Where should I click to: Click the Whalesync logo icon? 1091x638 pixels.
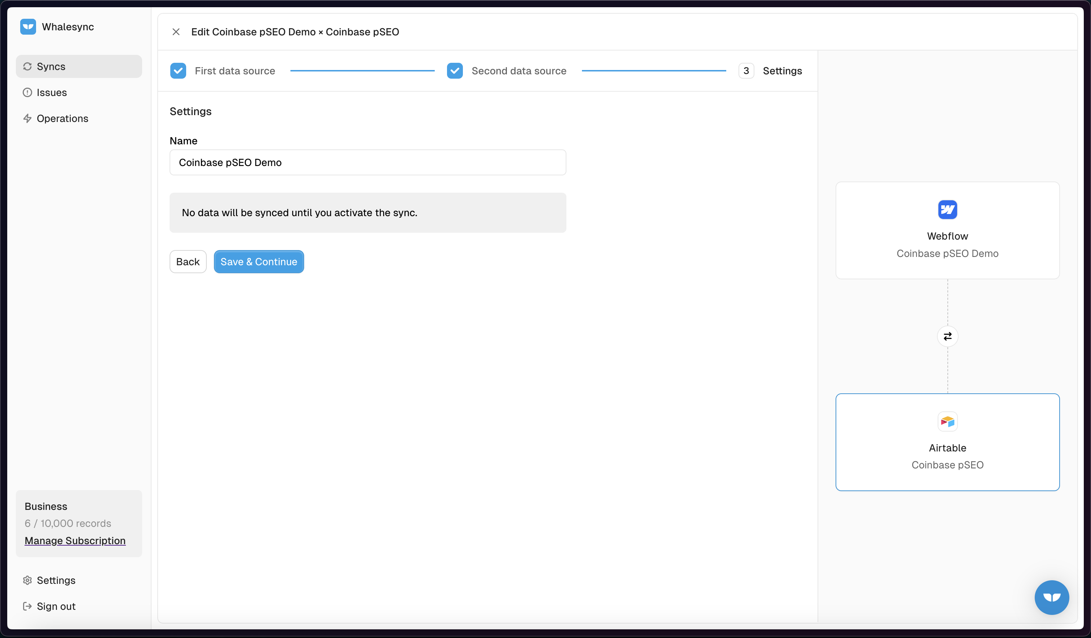click(28, 27)
